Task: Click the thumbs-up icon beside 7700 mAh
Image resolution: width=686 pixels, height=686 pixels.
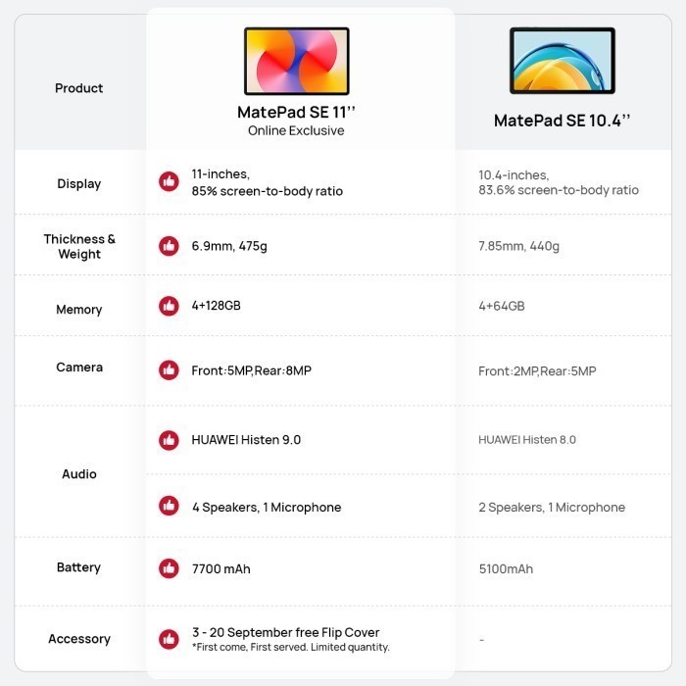Action: [169, 568]
